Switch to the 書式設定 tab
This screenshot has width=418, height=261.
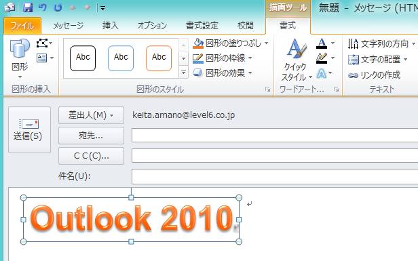pos(202,26)
